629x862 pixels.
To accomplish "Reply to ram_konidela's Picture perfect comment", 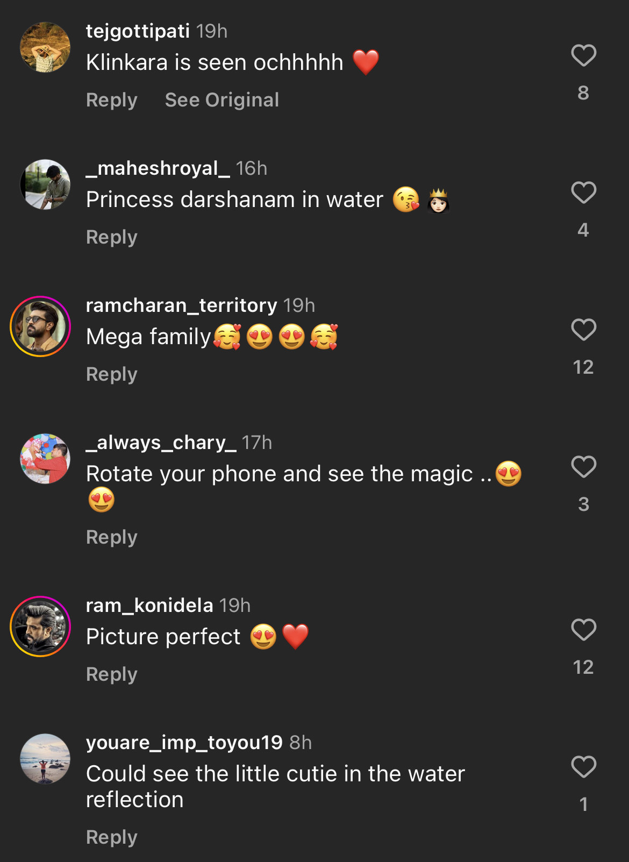I will pos(112,674).
